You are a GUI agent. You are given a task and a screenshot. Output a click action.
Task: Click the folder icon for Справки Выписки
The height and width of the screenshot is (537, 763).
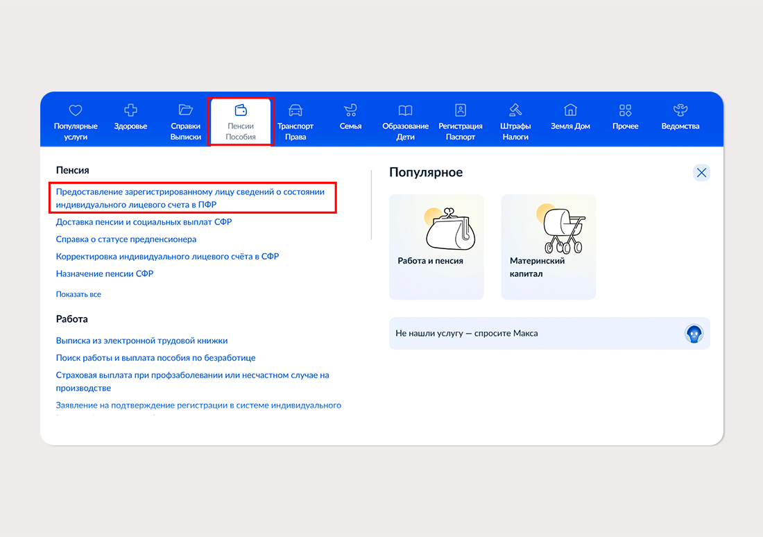[185, 110]
